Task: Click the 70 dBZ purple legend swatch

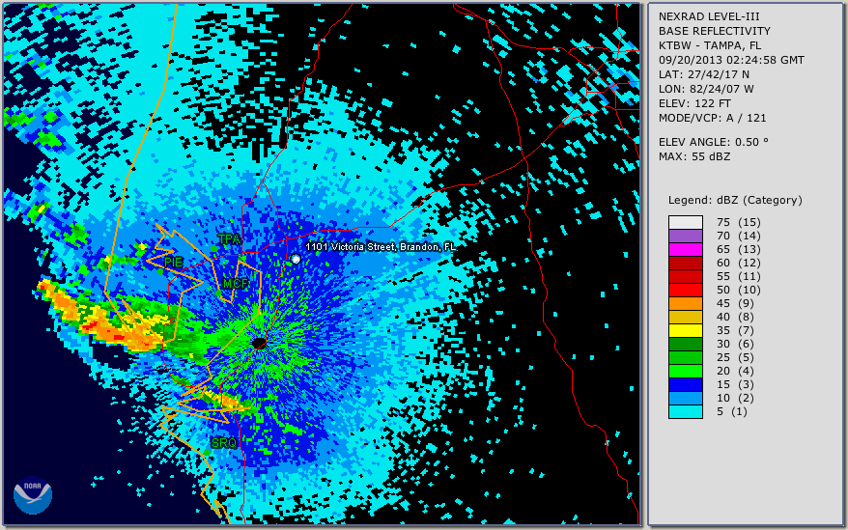Action: click(685, 236)
